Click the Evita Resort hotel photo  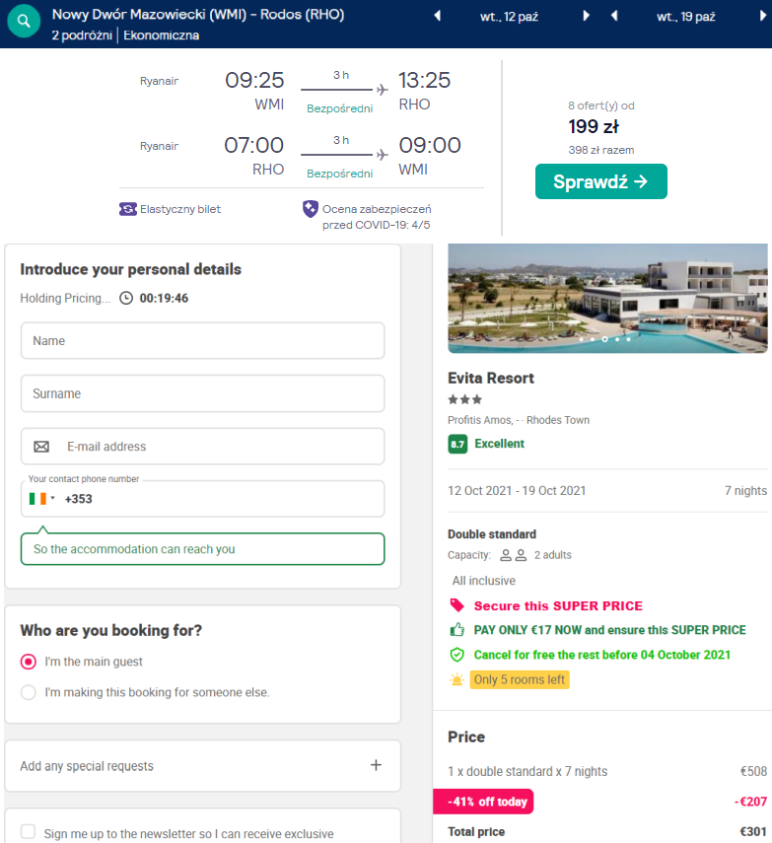click(607, 299)
